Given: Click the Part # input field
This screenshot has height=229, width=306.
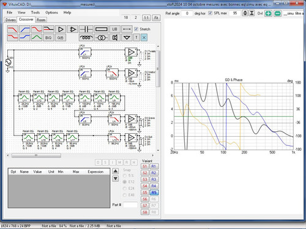Looking at the screenshot, I should (x=130, y=205).
